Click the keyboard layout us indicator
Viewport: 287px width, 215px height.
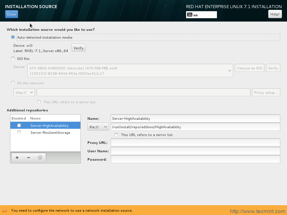[201, 15]
